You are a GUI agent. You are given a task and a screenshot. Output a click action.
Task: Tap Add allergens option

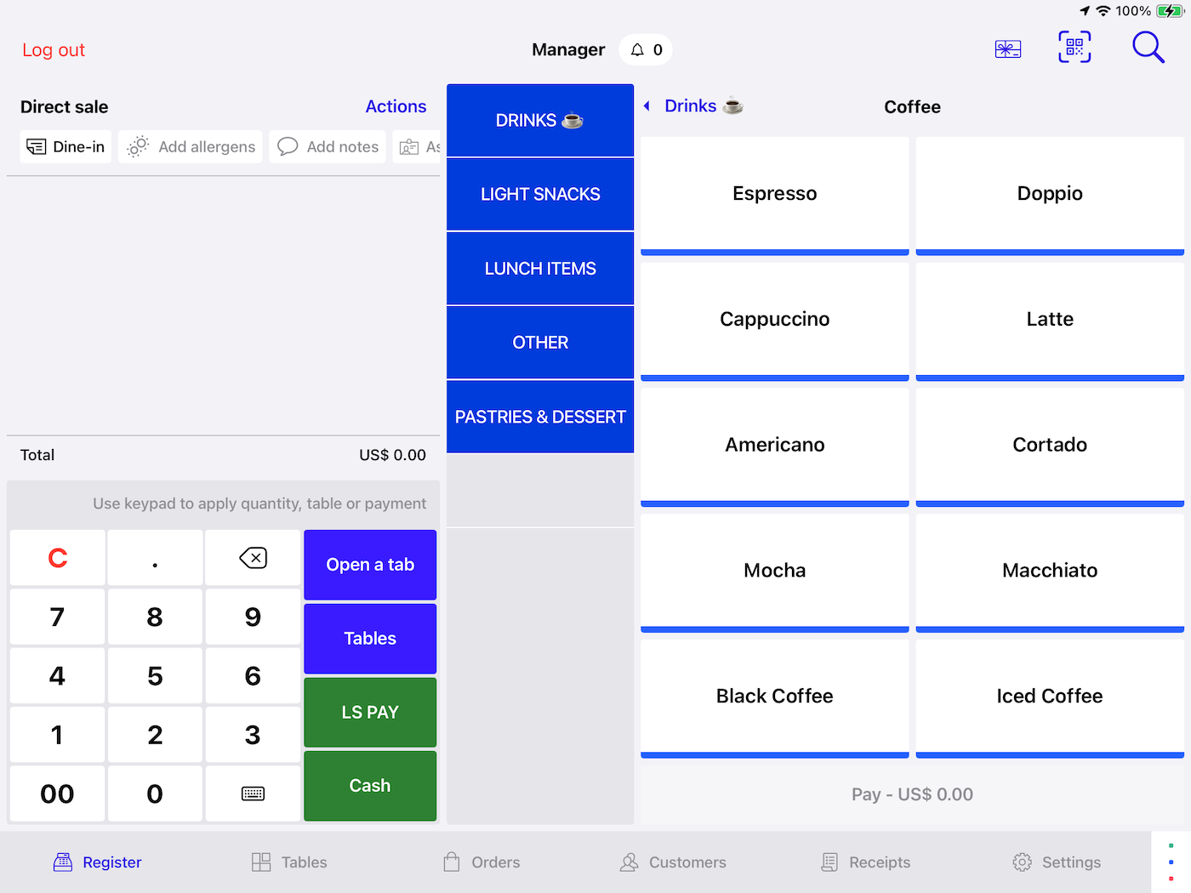(x=191, y=147)
